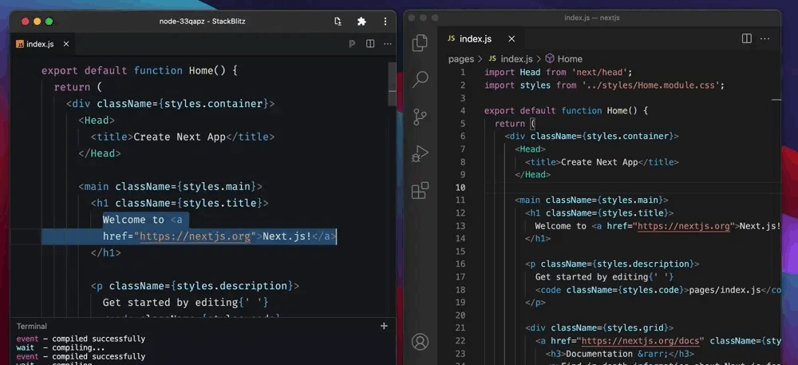Split editor in VS Code window
The height and width of the screenshot is (365, 798).
click(x=747, y=38)
